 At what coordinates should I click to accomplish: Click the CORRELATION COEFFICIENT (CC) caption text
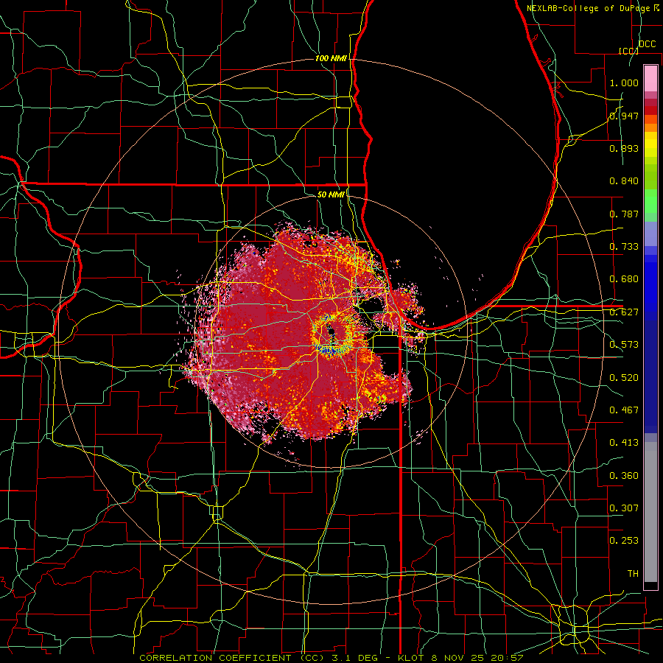(x=232, y=658)
